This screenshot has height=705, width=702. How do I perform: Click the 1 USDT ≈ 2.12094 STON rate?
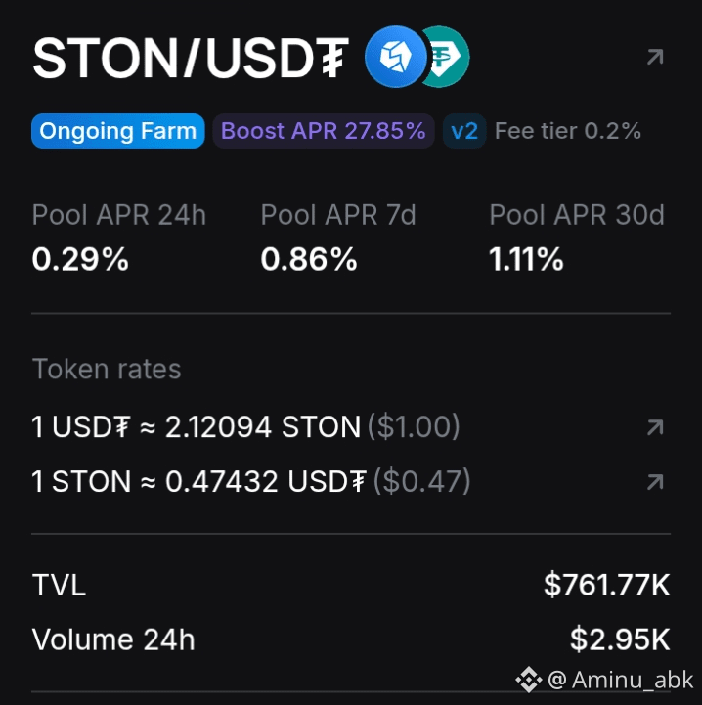[x=245, y=426]
